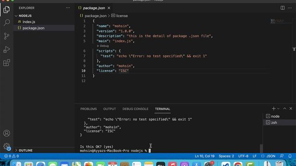The height and width of the screenshot is (166, 296).
Task: Change encoding via UTF-8
Action: tap(243, 156)
